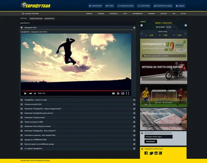Expand 'Еврофутбол дава повече' campaign row

point(78,113)
